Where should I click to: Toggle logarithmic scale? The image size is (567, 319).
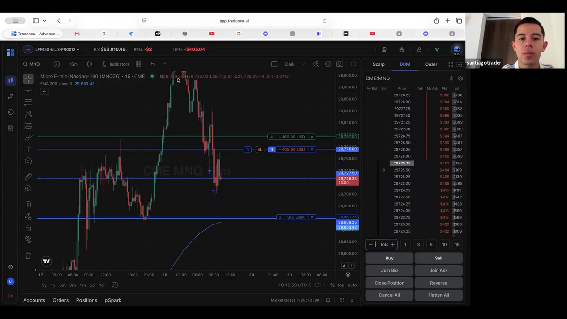pyautogui.click(x=341, y=285)
